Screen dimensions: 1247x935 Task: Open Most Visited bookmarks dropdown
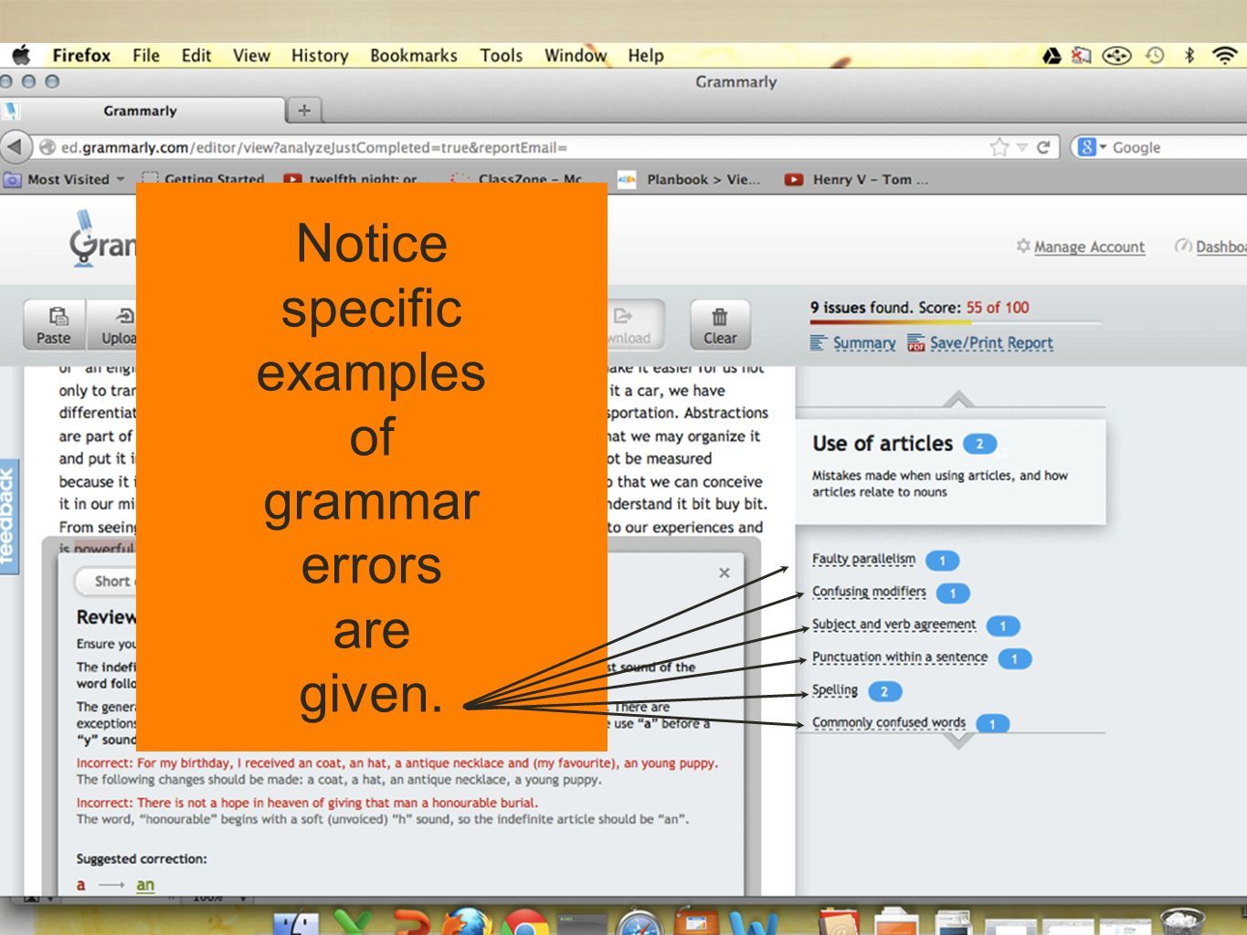coord(65,179)
